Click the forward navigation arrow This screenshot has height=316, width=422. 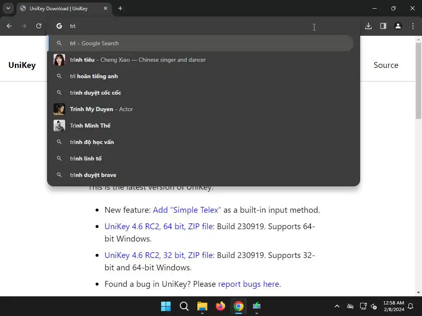(x=24, y=26)
